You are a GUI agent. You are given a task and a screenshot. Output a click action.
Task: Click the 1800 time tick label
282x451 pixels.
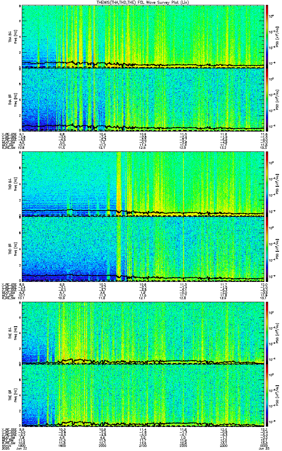22,445
